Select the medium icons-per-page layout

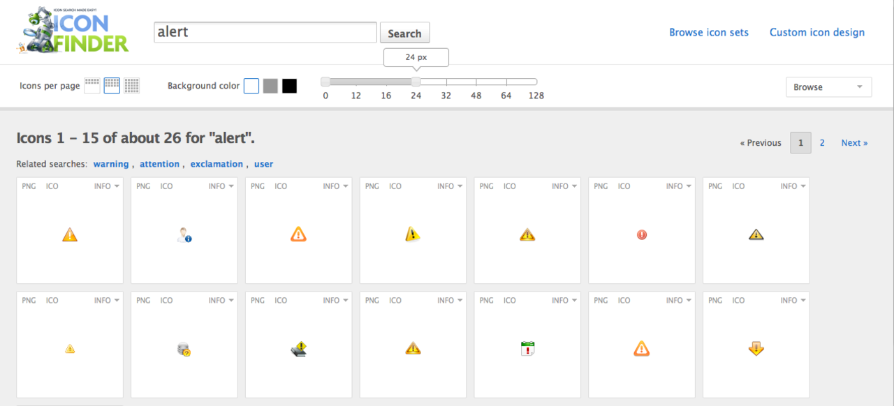point(112,85)
